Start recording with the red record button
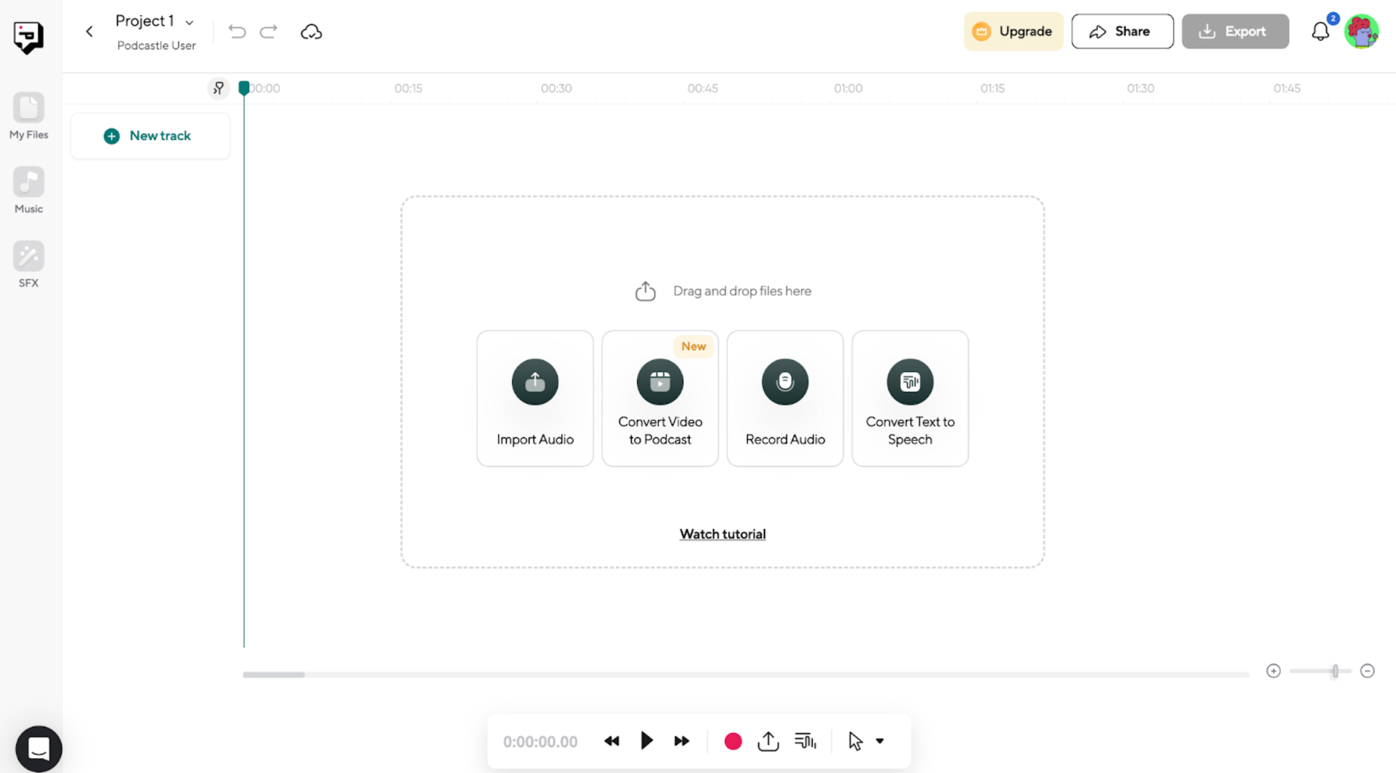This screenshot has width=1396, height=773. [733, 741]
